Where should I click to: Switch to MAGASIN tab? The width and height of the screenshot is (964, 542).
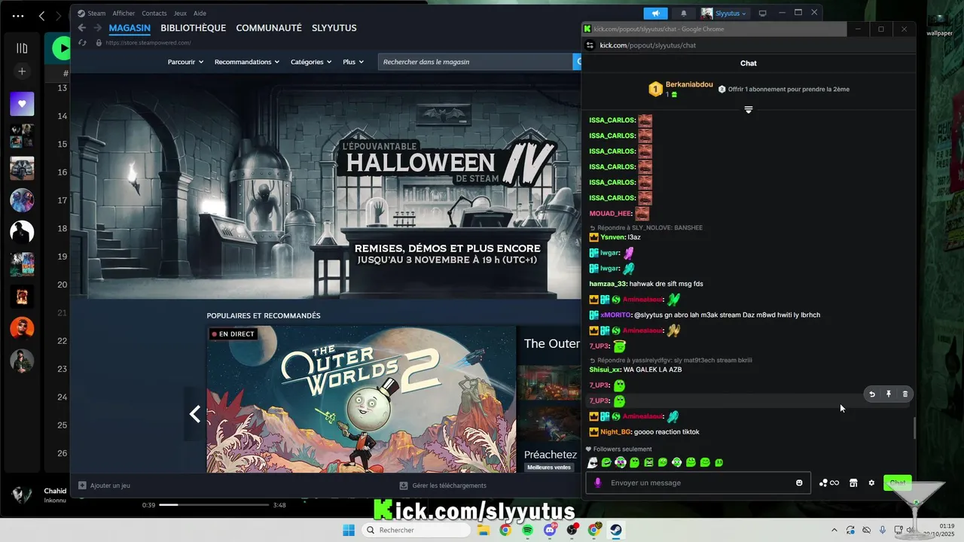tap(130, 28)
